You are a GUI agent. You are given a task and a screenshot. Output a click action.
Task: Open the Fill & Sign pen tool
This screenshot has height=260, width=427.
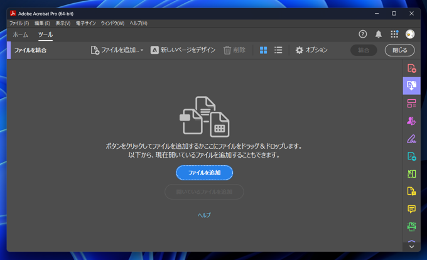coord(411,139)
